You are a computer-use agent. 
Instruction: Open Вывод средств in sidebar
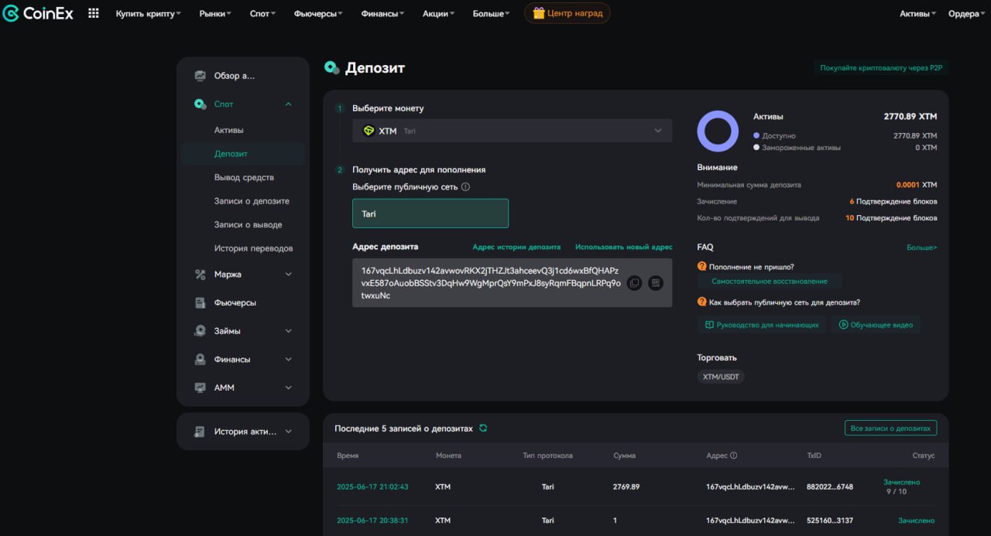coord(244,177)
